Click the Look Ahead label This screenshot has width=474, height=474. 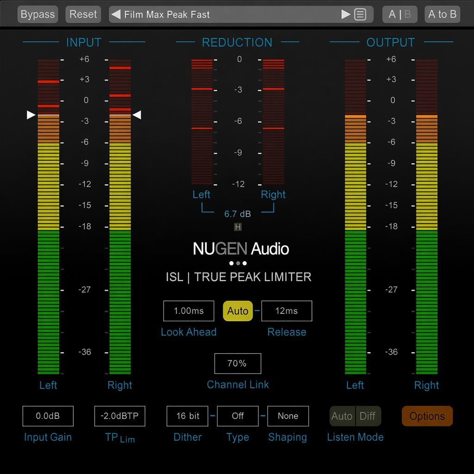189,332
